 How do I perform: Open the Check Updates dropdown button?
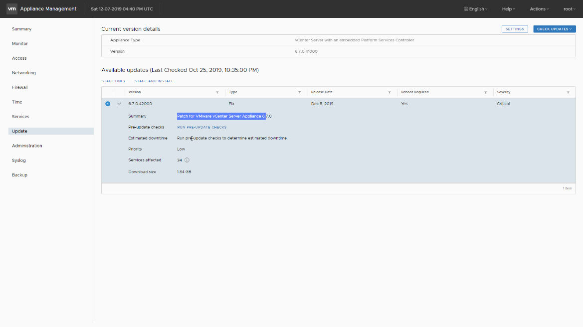click(x=555, y=29)
